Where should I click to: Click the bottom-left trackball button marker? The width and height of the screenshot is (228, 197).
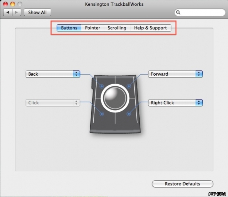click(102, 114)
